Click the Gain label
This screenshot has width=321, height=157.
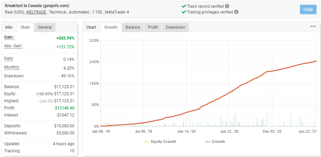pyautogui.click(x=9, y=37)
